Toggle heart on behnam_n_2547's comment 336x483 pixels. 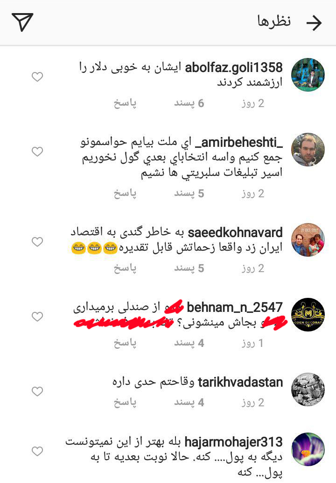pyautogui.click(x=37, y=317)
